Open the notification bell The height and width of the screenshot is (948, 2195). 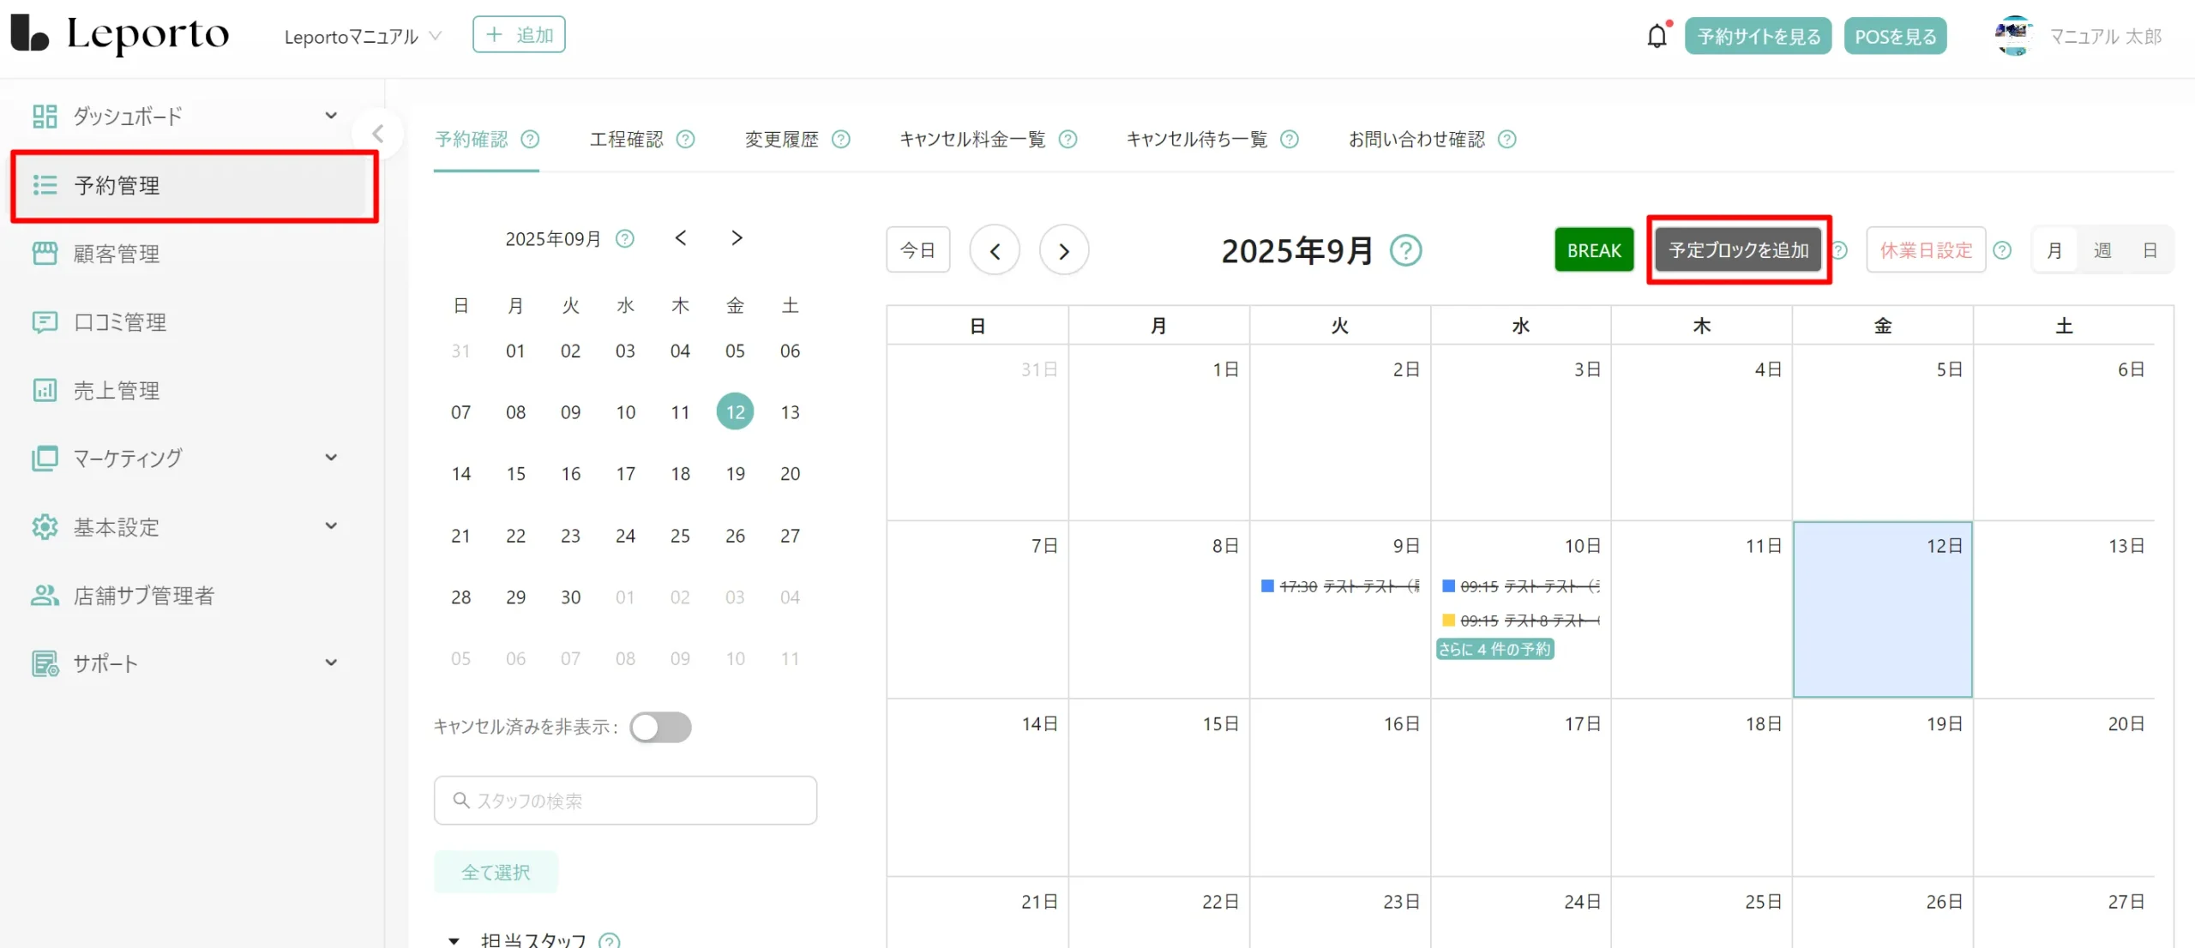click(1657, 36)
